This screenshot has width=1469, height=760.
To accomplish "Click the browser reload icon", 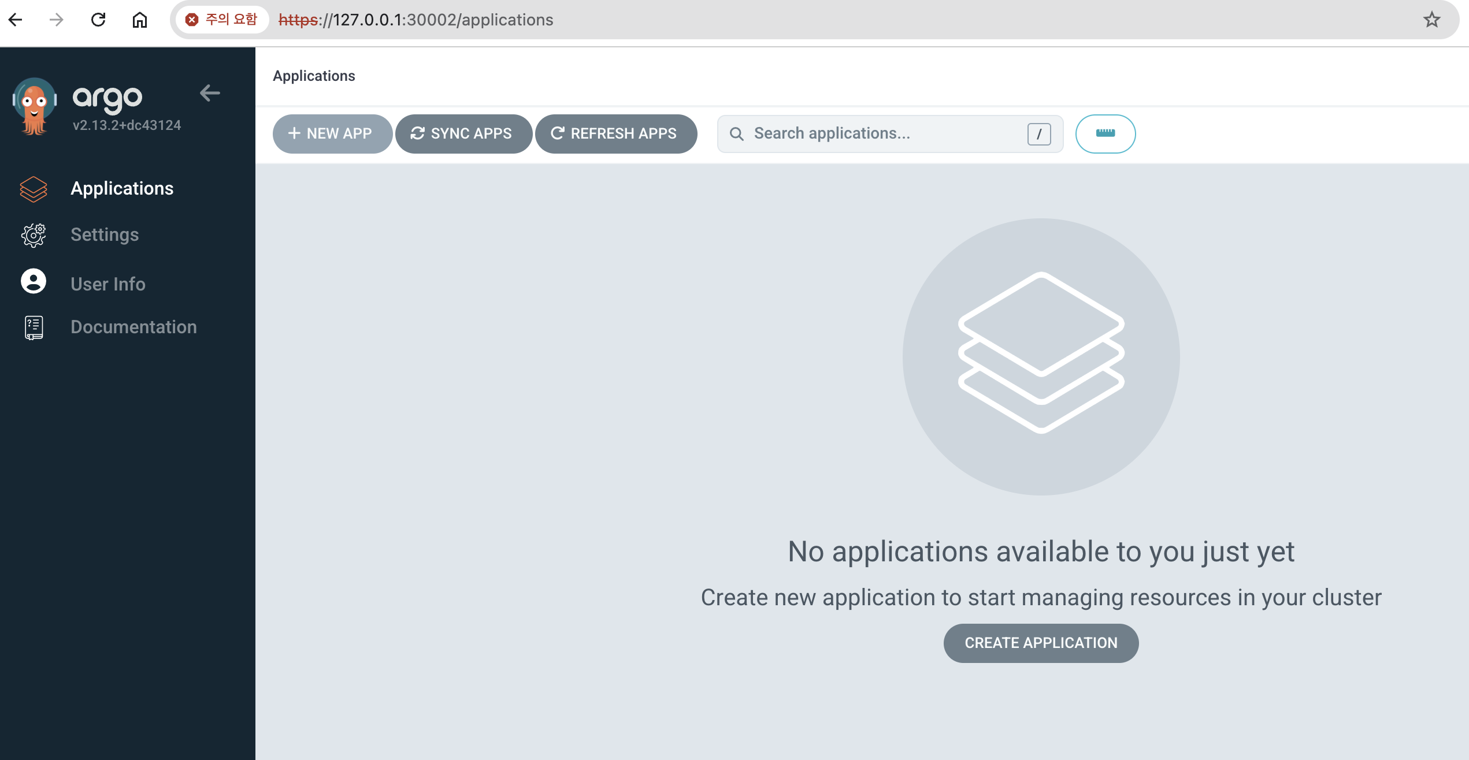I will [x=98, y=20].
